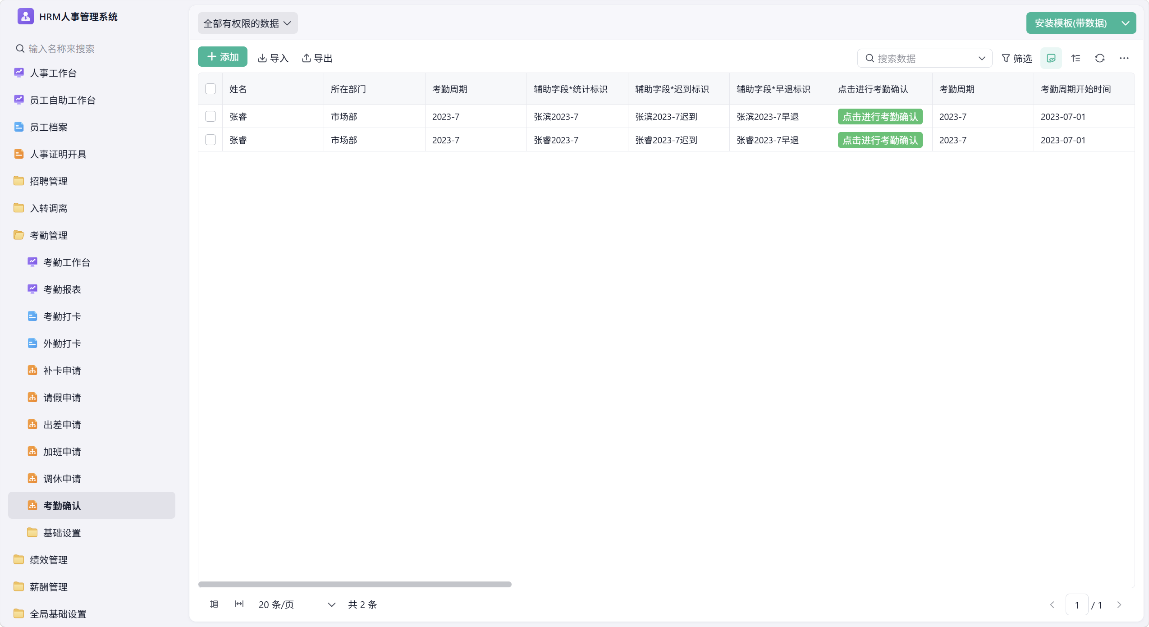Screen dimensions: 1149x627
Task: Open 人事证明开具 item
Action: [92, 154]
